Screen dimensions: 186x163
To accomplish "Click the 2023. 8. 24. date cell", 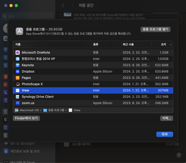I will tap(136, 103).
